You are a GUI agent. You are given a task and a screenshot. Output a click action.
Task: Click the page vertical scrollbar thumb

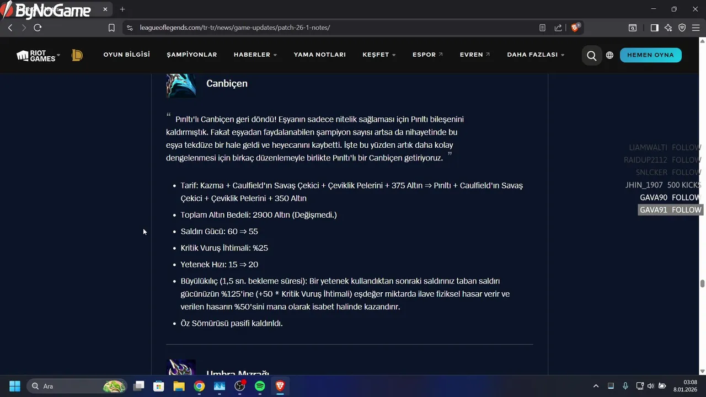pos(702,283)
